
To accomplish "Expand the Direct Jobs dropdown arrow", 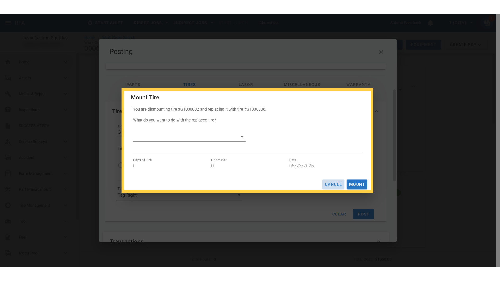I will [167, 23].
